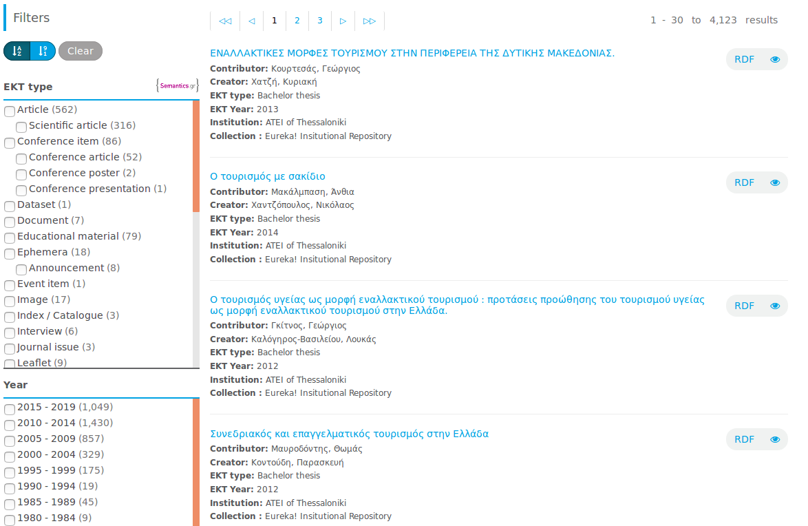Open Συνεδριακός και επαγγελματικός τουρισμός record title
This screenshot has height=526, width=808.
click(x=349, y=434)
